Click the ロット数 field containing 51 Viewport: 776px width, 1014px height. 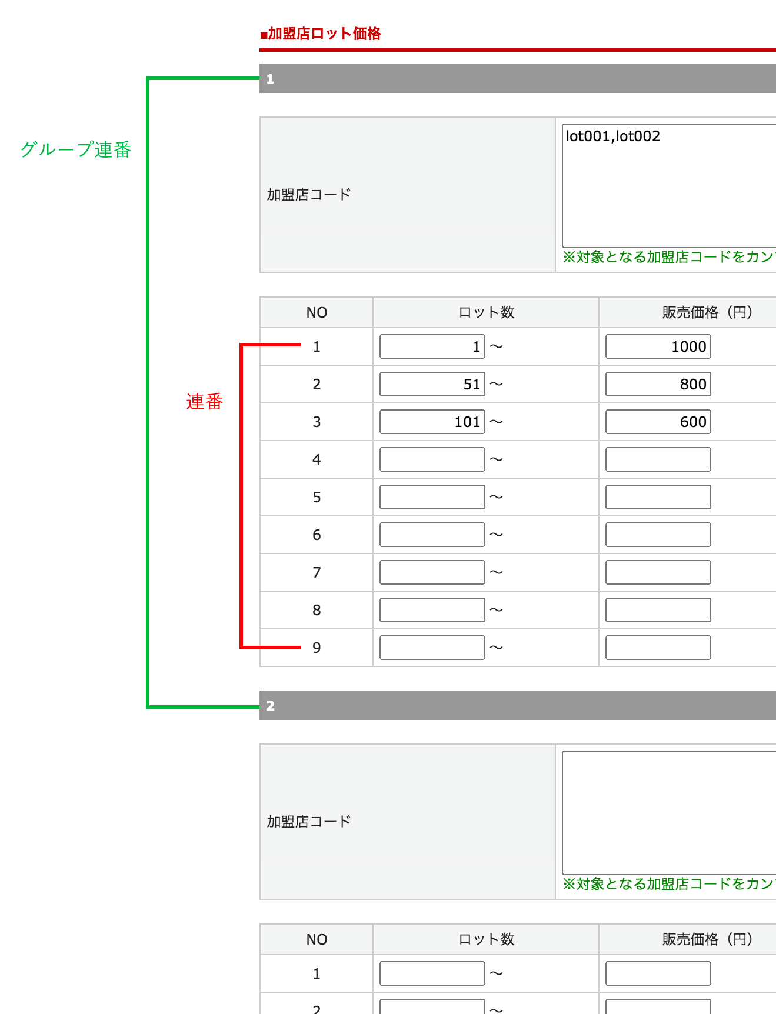click(432, 384)
